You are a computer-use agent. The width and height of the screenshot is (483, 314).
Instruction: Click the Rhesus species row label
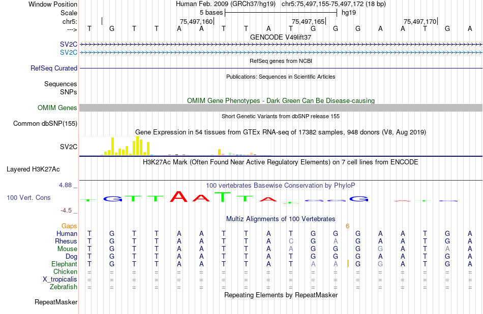click(66, 241)
